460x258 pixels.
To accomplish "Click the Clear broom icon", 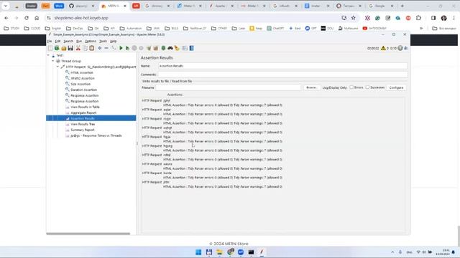I will pos(149,48).
